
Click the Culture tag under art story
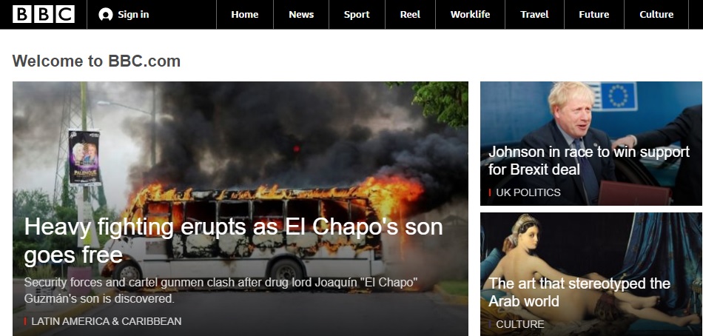520,324
